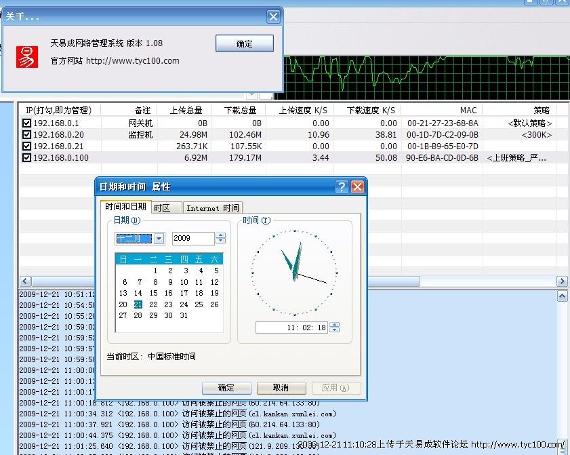This screenshot has width=570, height=455.
Task: Sort by the IP(打勾,即为管理) column header
Action: (60, 111)
